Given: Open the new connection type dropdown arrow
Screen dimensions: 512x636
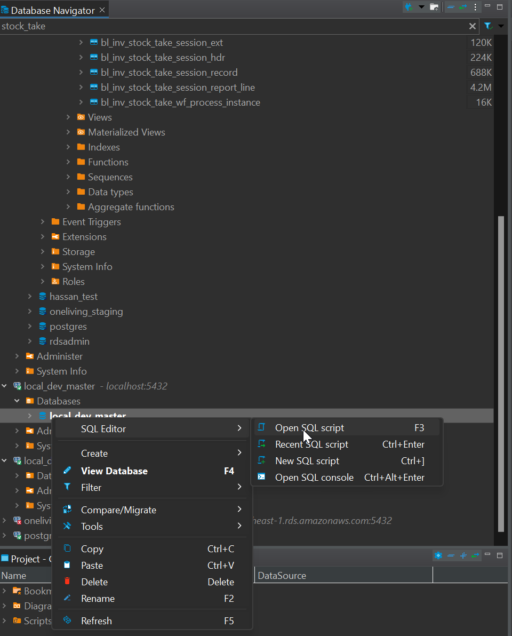Looking at the screenshot, I should (x=421, y=7).
